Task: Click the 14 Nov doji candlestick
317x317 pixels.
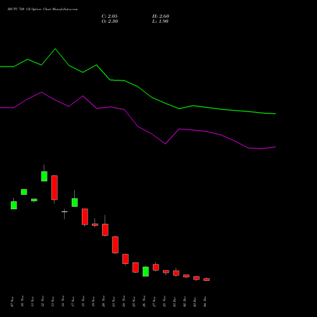Action: pyautogui.click(x=65, y=212)
